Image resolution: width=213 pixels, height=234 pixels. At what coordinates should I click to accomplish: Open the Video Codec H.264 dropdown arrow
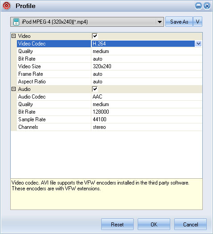(198, 44)
